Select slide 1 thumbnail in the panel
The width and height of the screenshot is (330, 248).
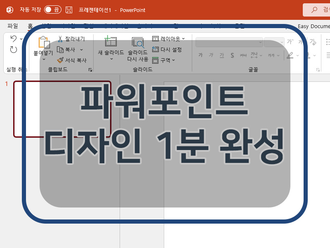click(x=62, y=109)
